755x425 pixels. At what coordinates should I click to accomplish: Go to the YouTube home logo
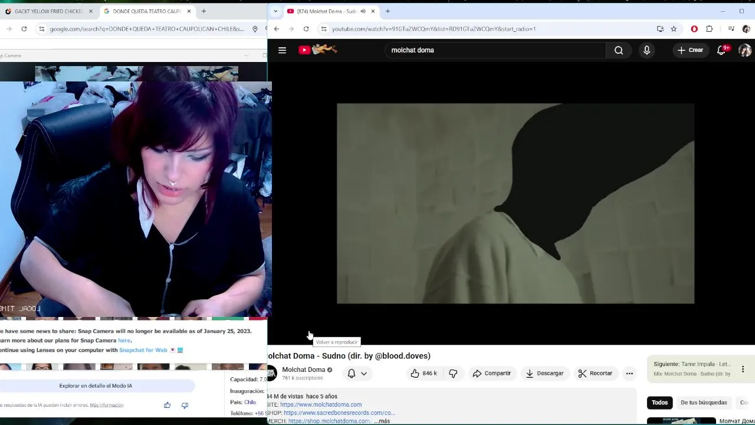(x=319, y=50)
